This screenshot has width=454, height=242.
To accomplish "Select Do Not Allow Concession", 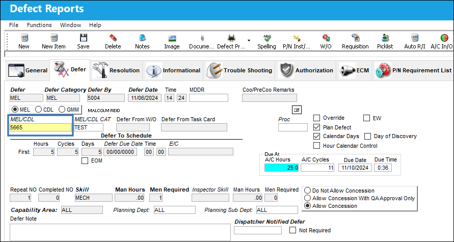I will 308,191.
